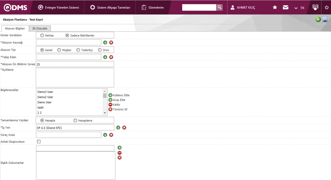Open the favorites star icon
Screen dimensions: 331x180
pyautogui.click(x=275, y=7)
